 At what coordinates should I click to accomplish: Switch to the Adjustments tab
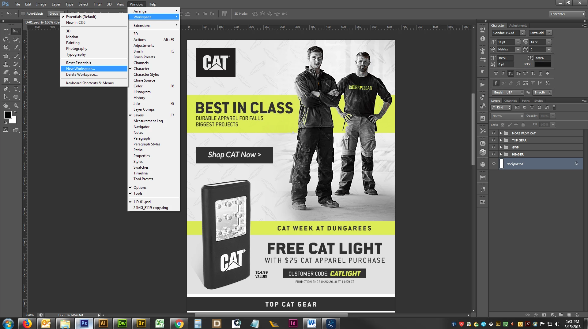pyautogui.click(x=518, y=26)
